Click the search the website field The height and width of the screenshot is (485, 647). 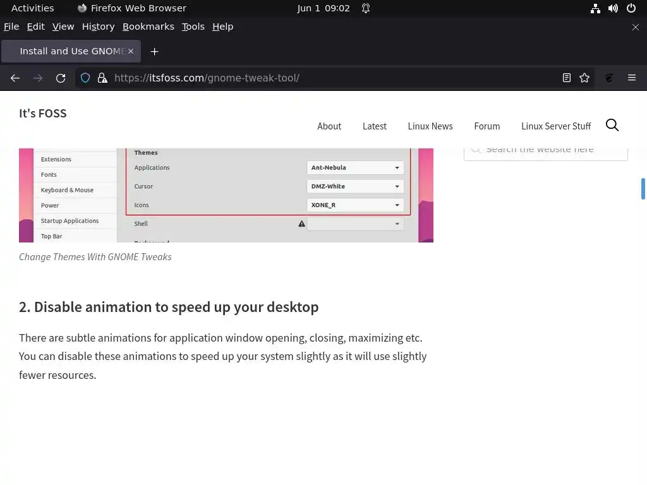pos(545,154)
